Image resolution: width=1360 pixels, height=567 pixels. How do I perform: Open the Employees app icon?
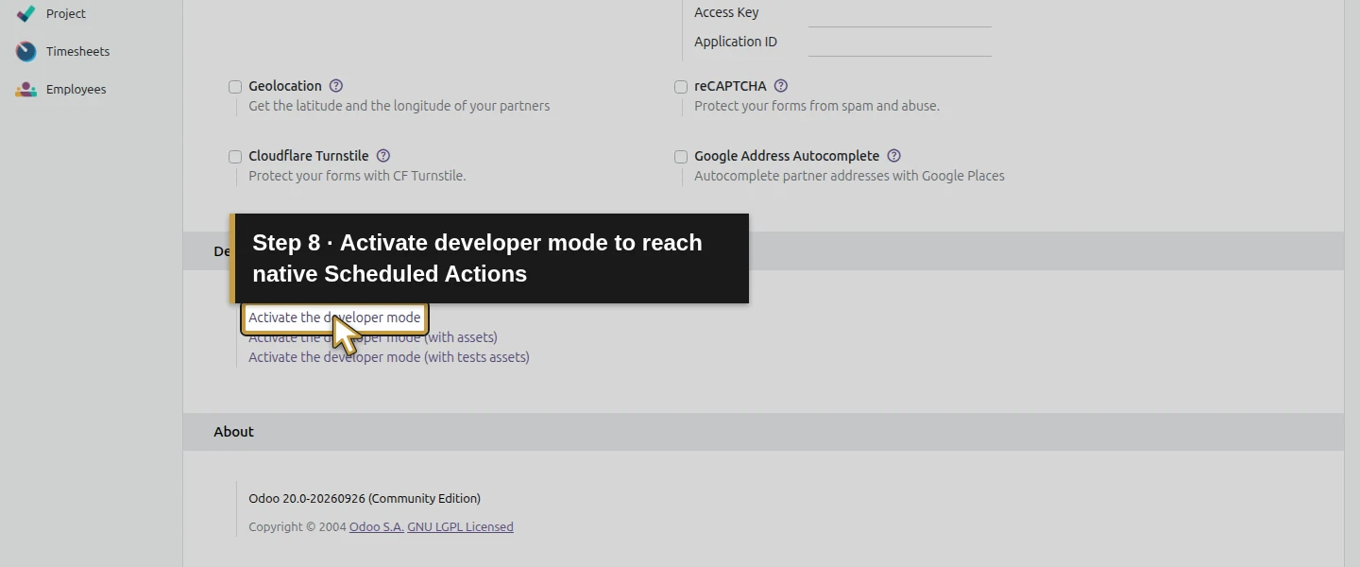(x=26, y=89)
